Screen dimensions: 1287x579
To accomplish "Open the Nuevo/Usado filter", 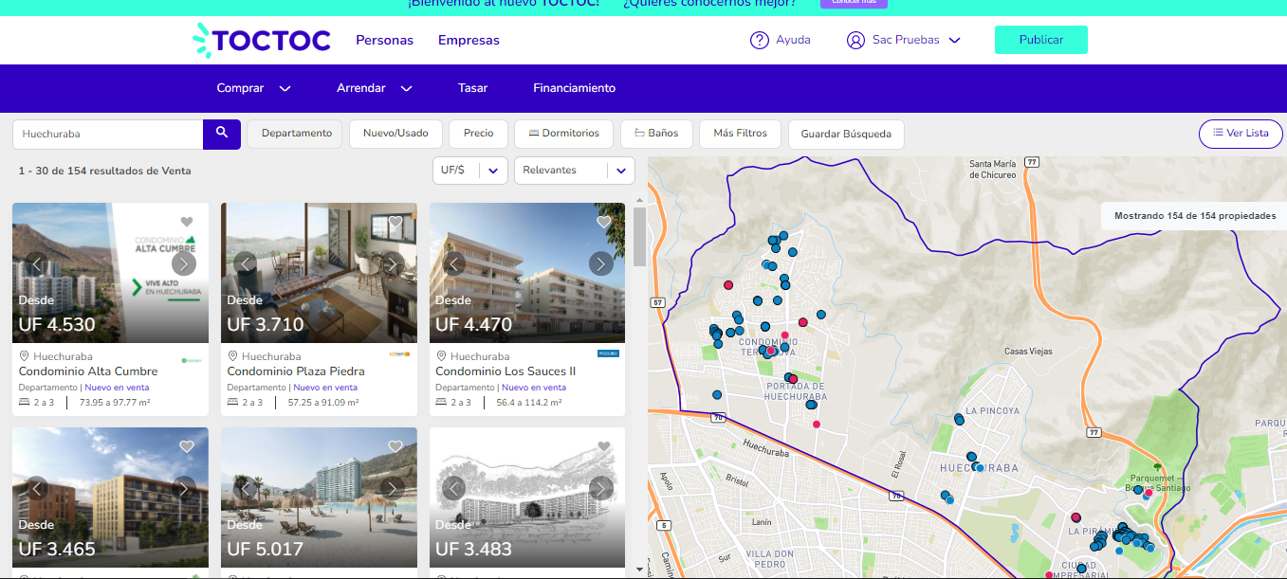I will (395, 134).
